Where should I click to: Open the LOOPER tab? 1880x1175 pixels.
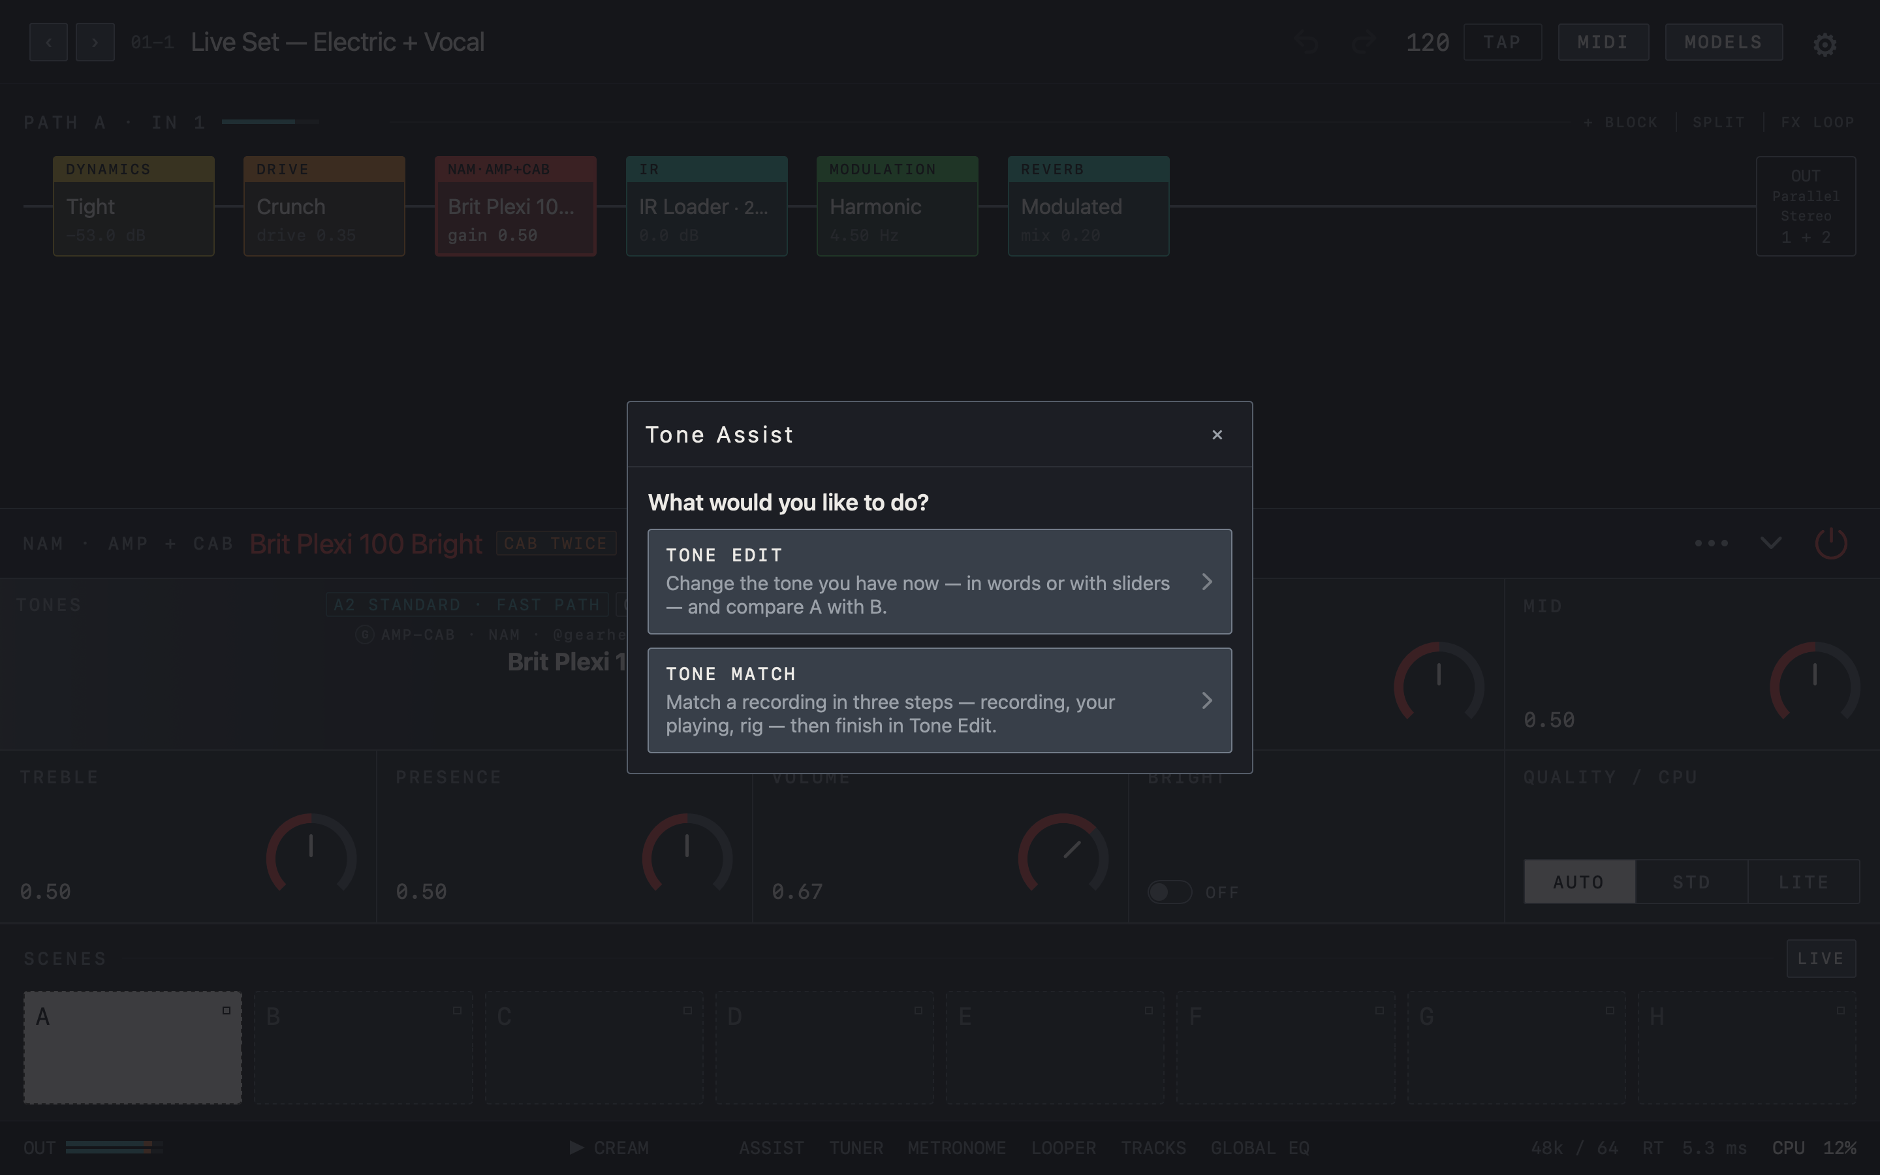[x=1063, y=1148]
